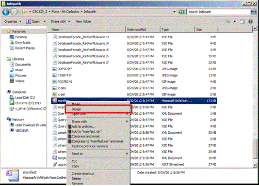The height and width of the screenshot is (186, 259).
Task: Click the F3SEF41F image file icon
Action: (55, 75)
